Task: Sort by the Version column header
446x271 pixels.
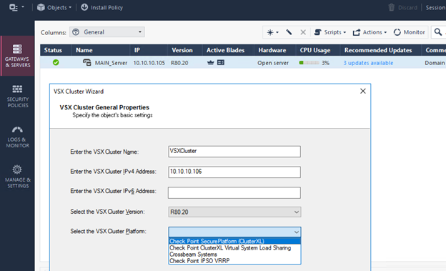Action: click(x=184, y=50)
